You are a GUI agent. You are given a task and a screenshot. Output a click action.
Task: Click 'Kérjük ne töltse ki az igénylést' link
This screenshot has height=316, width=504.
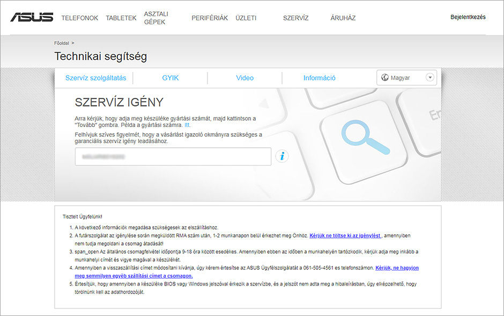point(345,236)
